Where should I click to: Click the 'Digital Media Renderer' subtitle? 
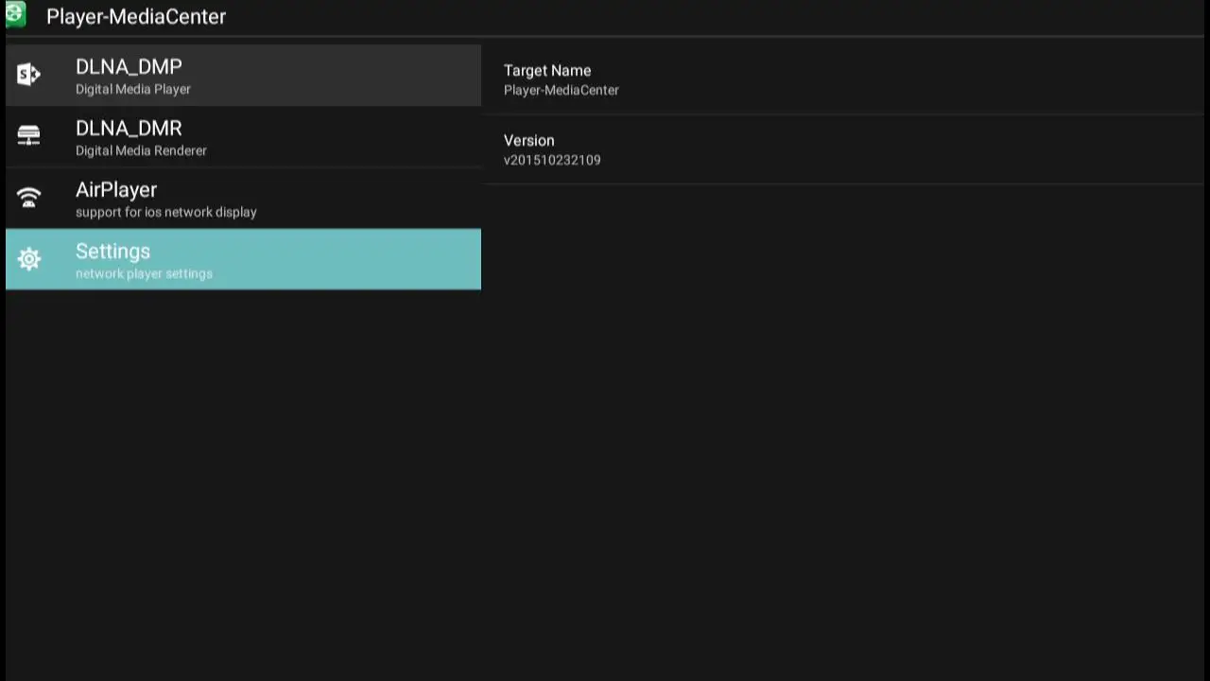(141, 150)
